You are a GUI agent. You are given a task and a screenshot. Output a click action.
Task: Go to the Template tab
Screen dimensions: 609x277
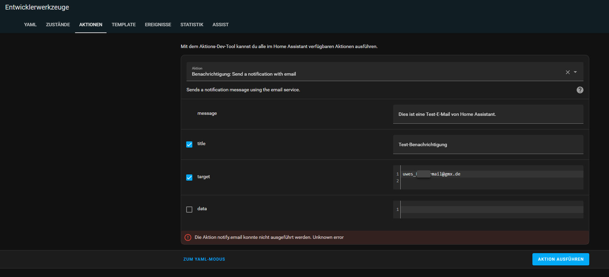(x=124, y=25)
